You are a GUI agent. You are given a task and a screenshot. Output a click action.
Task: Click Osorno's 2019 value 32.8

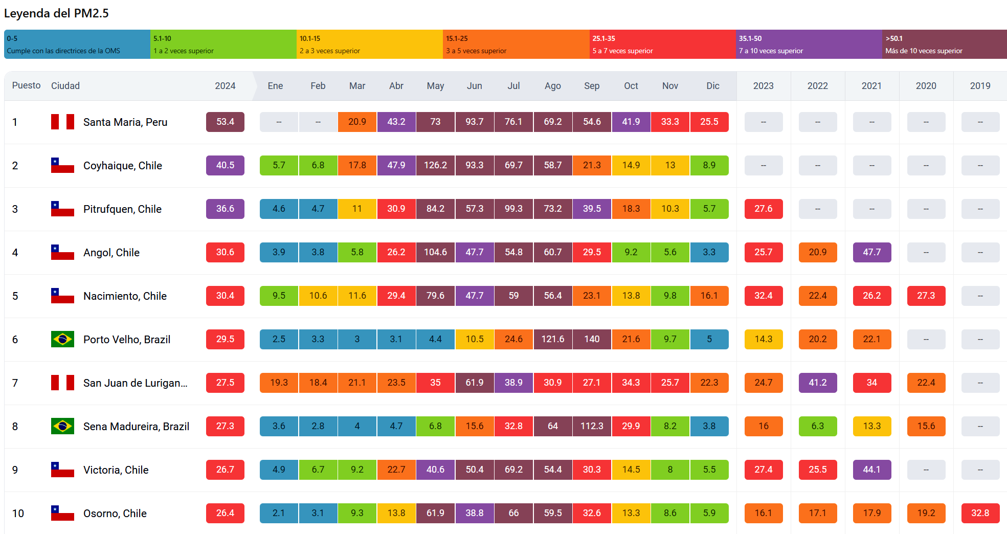point(980,513)
